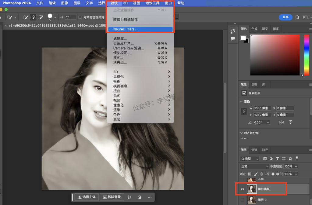Open the Comments speech-bubble panel icon

pyautogui.click(x=232, y=38)
